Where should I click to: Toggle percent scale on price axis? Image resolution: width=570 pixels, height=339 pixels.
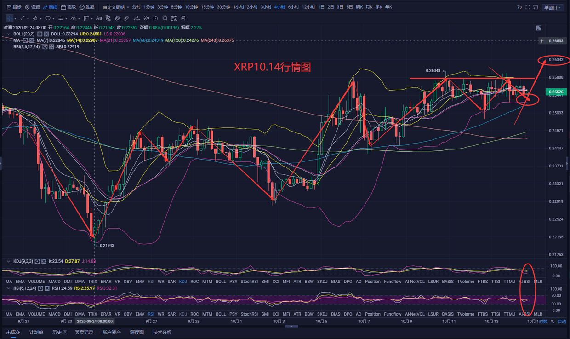(x=552, y=322)
